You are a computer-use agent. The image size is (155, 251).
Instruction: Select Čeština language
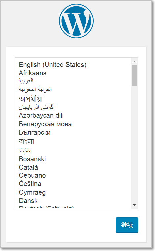click(x=30, y=184)
